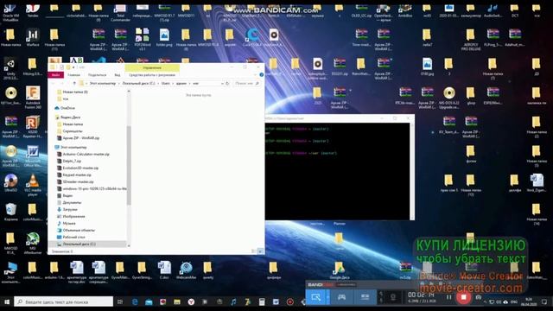
Task: Open Explorer help question-mark icon
Action: (x=261, y=75)
